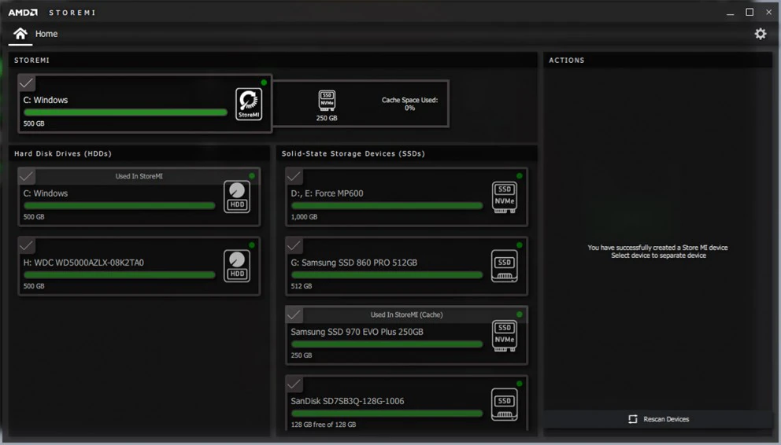Click the ACTIONS panel header
Image resolution: width=781 pixels, height=445 pixels.
pyautogui.click(x=566, y=61)
